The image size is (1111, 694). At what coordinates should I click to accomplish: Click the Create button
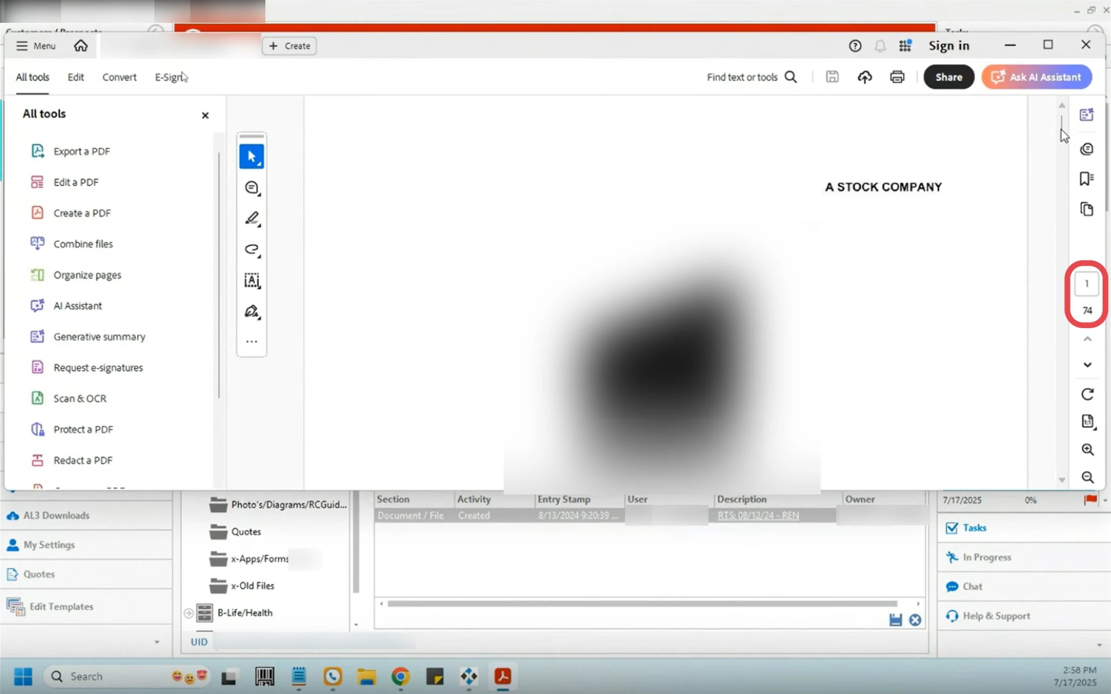click(x=289, y=46)
